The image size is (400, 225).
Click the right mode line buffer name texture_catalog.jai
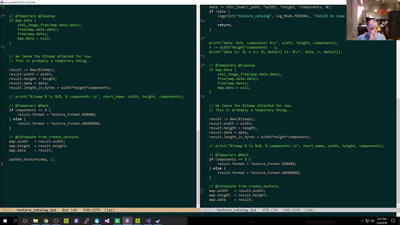click(236, 210)
